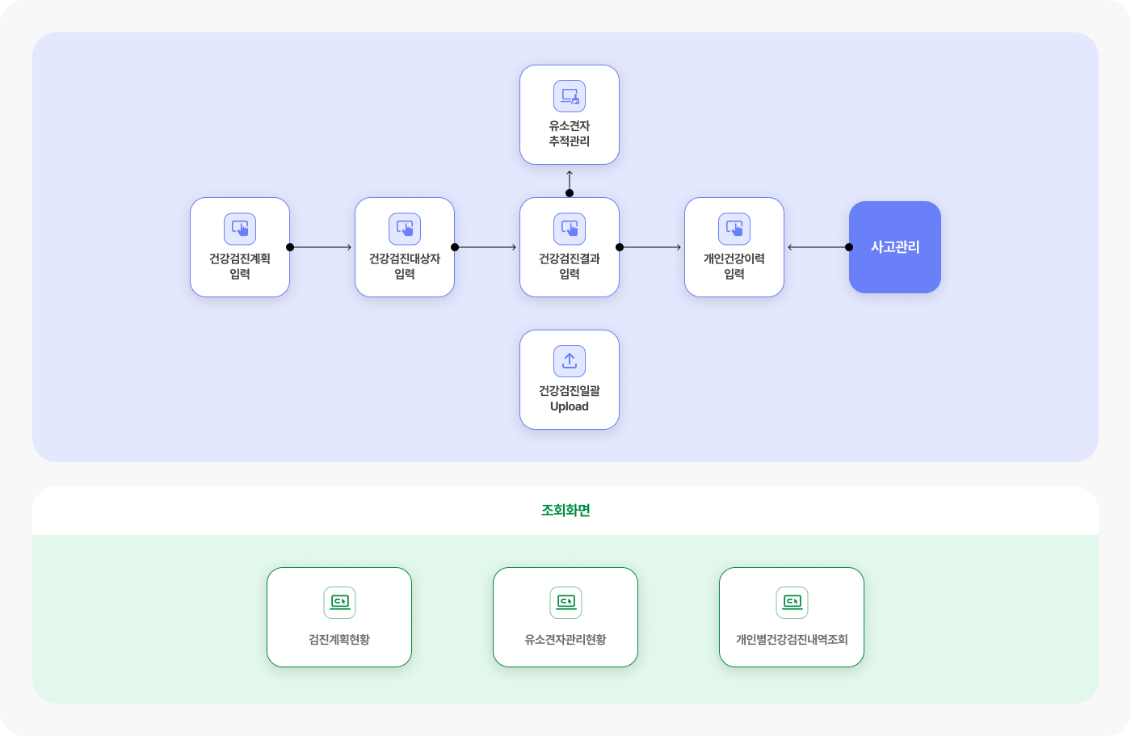
Task: Click the icon in the 유소견자 추적관리 card
Action: click(570, 96)
